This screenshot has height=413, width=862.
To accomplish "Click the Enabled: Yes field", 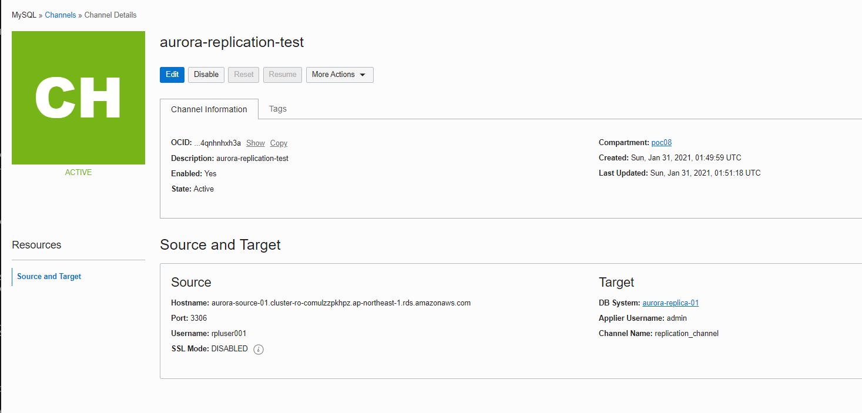I will point(193,174).
